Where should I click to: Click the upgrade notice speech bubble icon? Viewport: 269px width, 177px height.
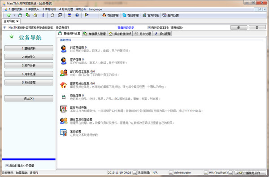[x=4, y=27]
